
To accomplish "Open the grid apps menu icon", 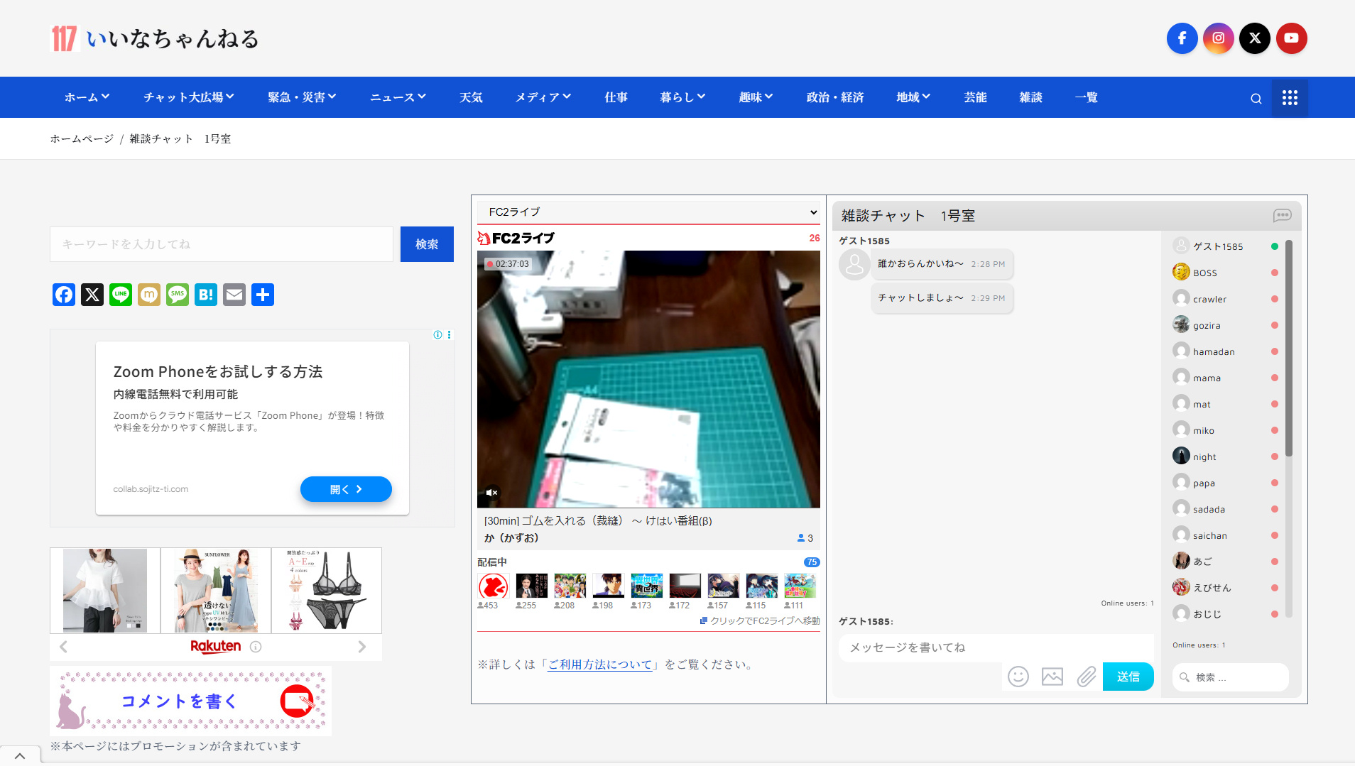I will (x=1290, y=98).
